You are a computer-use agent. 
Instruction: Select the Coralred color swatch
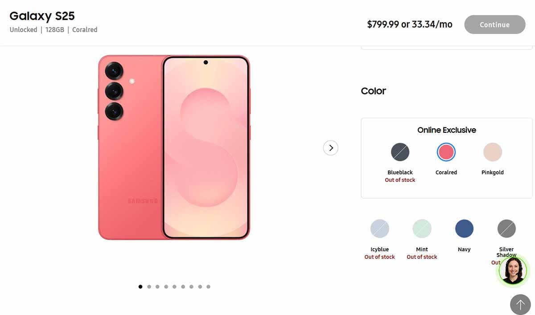point(446,152)
